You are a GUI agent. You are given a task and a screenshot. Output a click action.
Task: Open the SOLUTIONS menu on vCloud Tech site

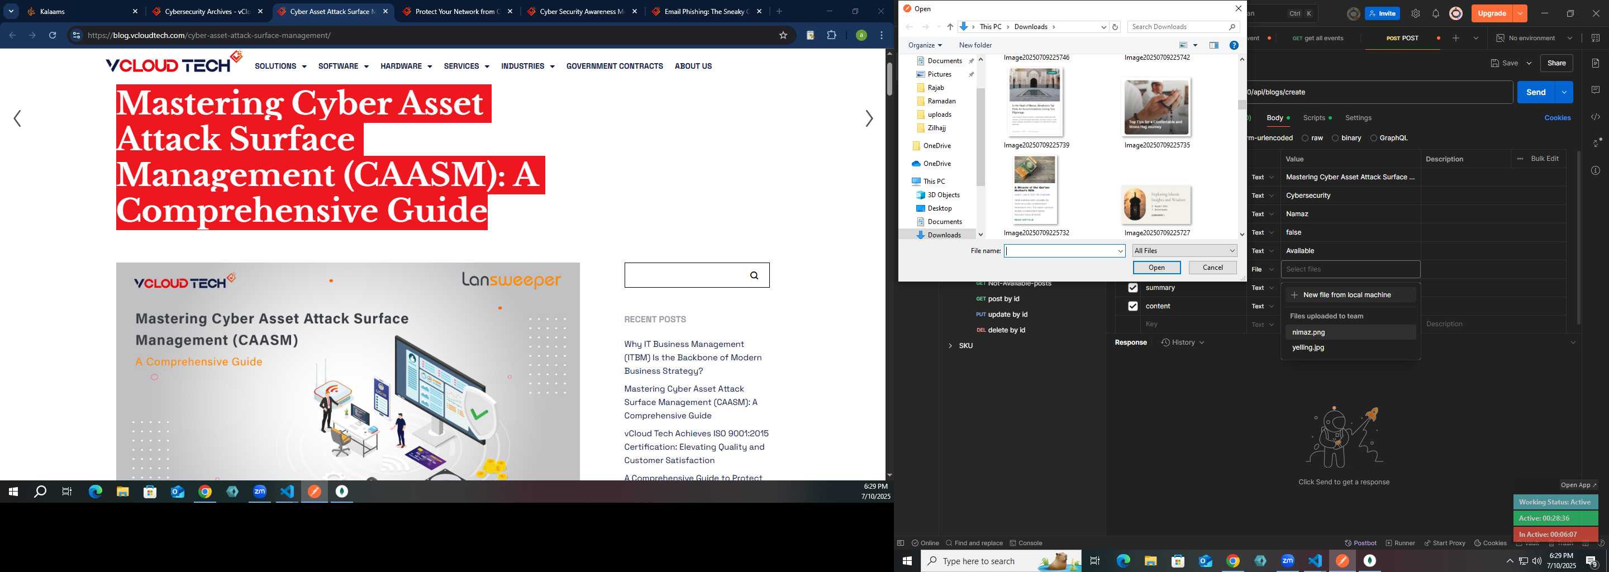[280, 66]
